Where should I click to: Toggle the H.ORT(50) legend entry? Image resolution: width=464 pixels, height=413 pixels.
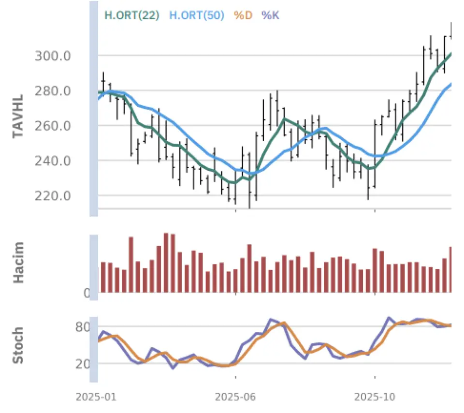[x=197, y=15]
